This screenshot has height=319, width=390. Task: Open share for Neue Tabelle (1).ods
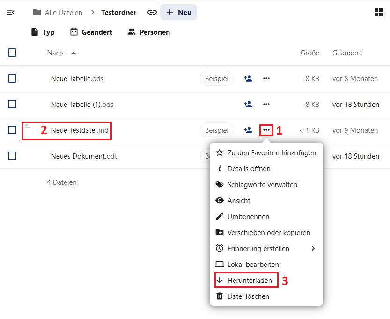point(248,105)
